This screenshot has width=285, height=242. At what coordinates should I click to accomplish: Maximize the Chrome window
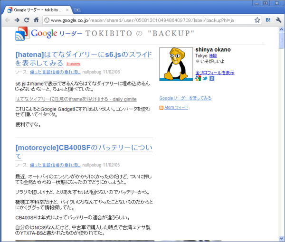(266, 3)
